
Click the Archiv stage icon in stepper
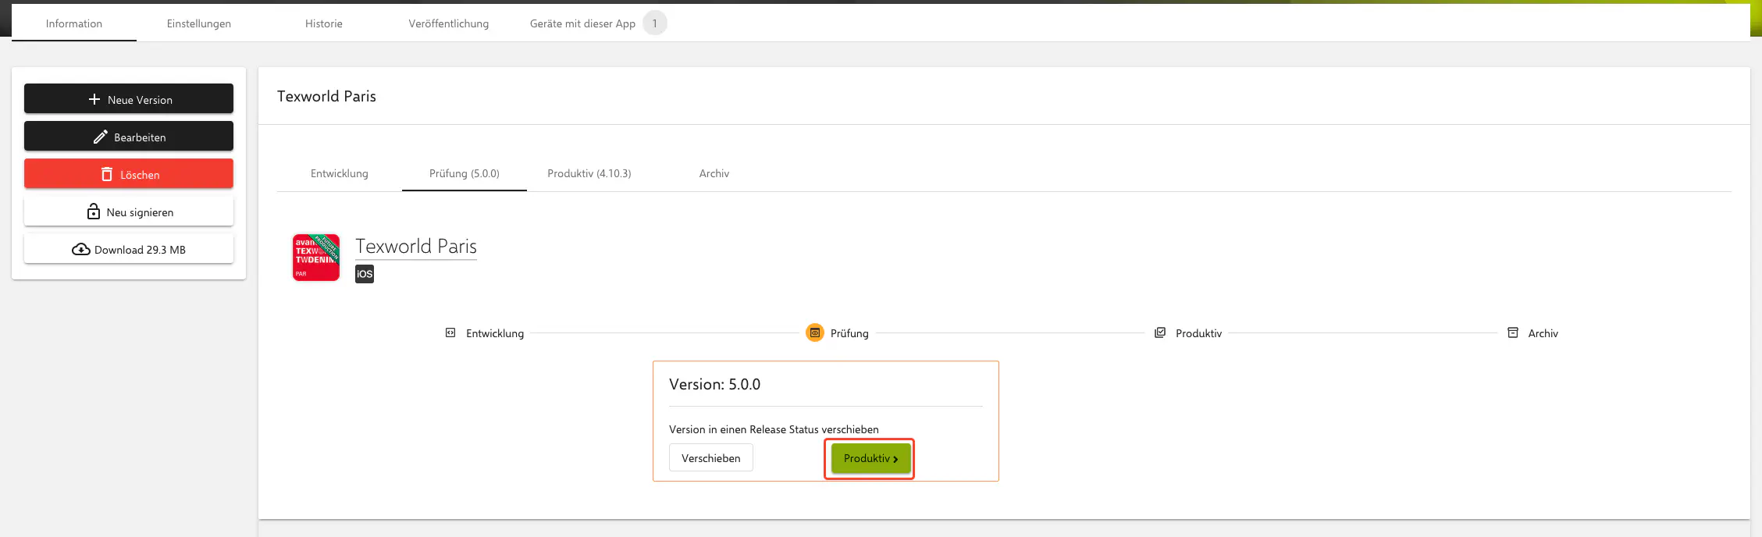click(1513, 333)
